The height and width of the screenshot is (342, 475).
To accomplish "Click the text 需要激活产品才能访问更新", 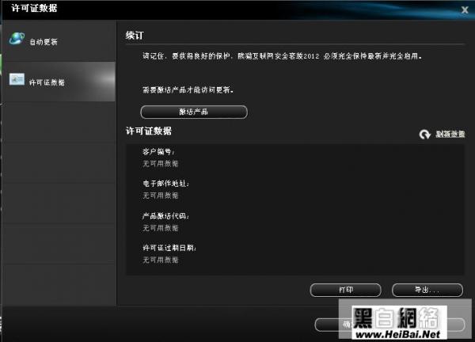I will click(188, 90).
